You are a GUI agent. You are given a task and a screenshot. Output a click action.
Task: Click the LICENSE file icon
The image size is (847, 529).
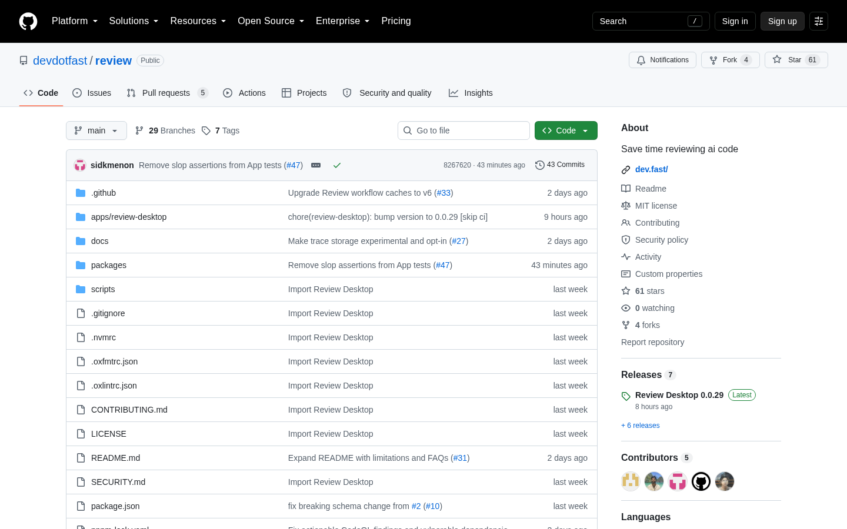pyautogui.click(x=81, y=434)
